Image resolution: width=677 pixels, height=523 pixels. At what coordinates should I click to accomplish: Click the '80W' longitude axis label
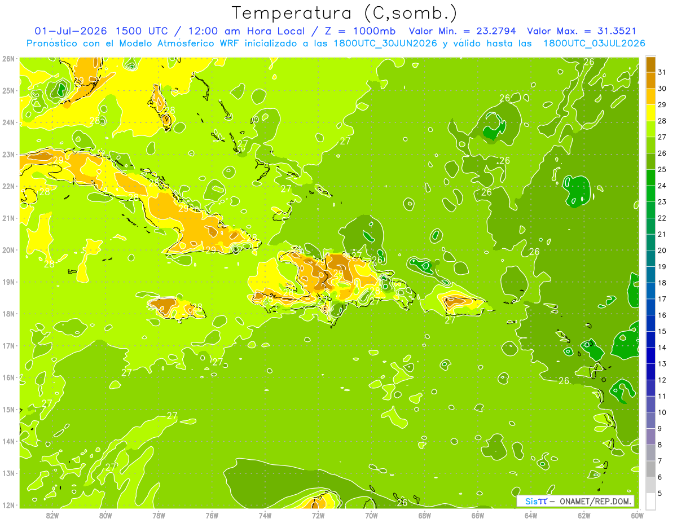tap(105, 516)
